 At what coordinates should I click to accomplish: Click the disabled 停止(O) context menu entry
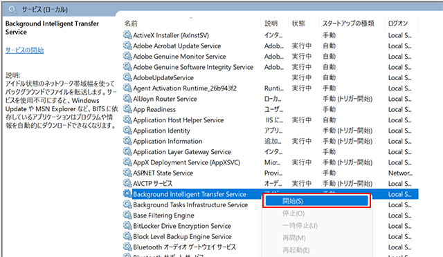(293, 213)
